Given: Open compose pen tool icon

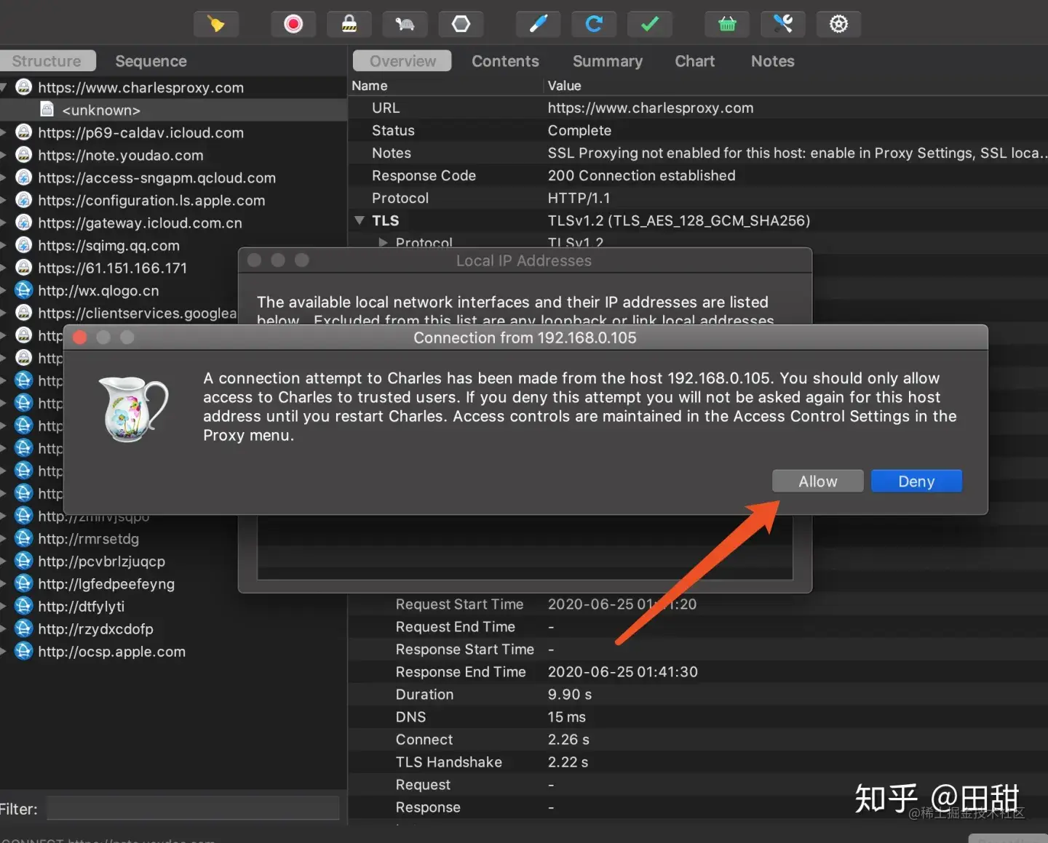Looking at the screenshot, I should point(538,24).
